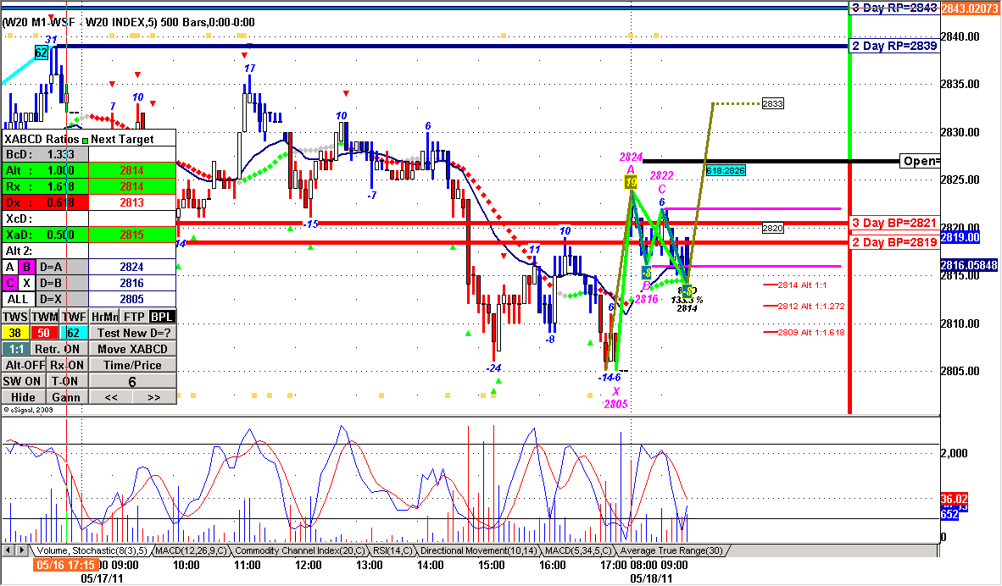The width and height of the screenshot is (1002, 586).
Task: Select magenta point B box in panel
Action: [x=27, y=267]
